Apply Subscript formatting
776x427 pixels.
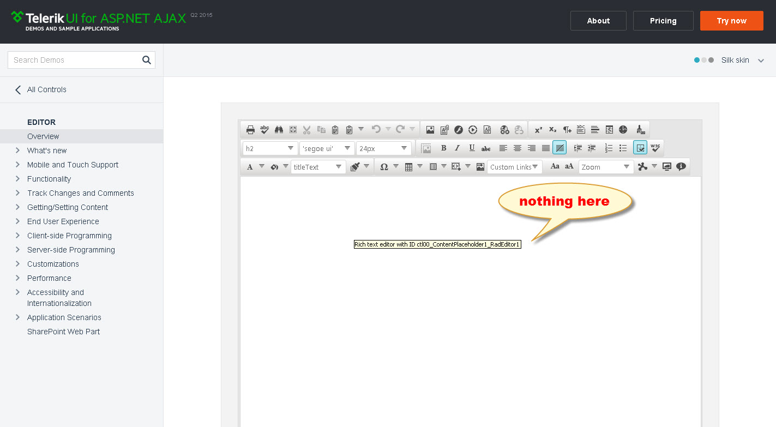coord(552,130)
